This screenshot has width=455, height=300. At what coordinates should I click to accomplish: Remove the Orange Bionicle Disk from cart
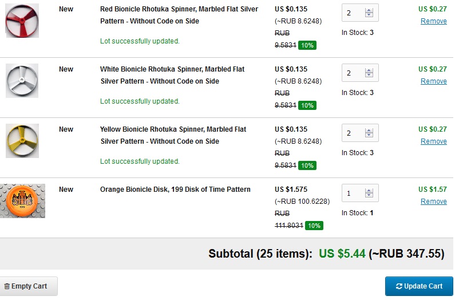coord(433,202)
